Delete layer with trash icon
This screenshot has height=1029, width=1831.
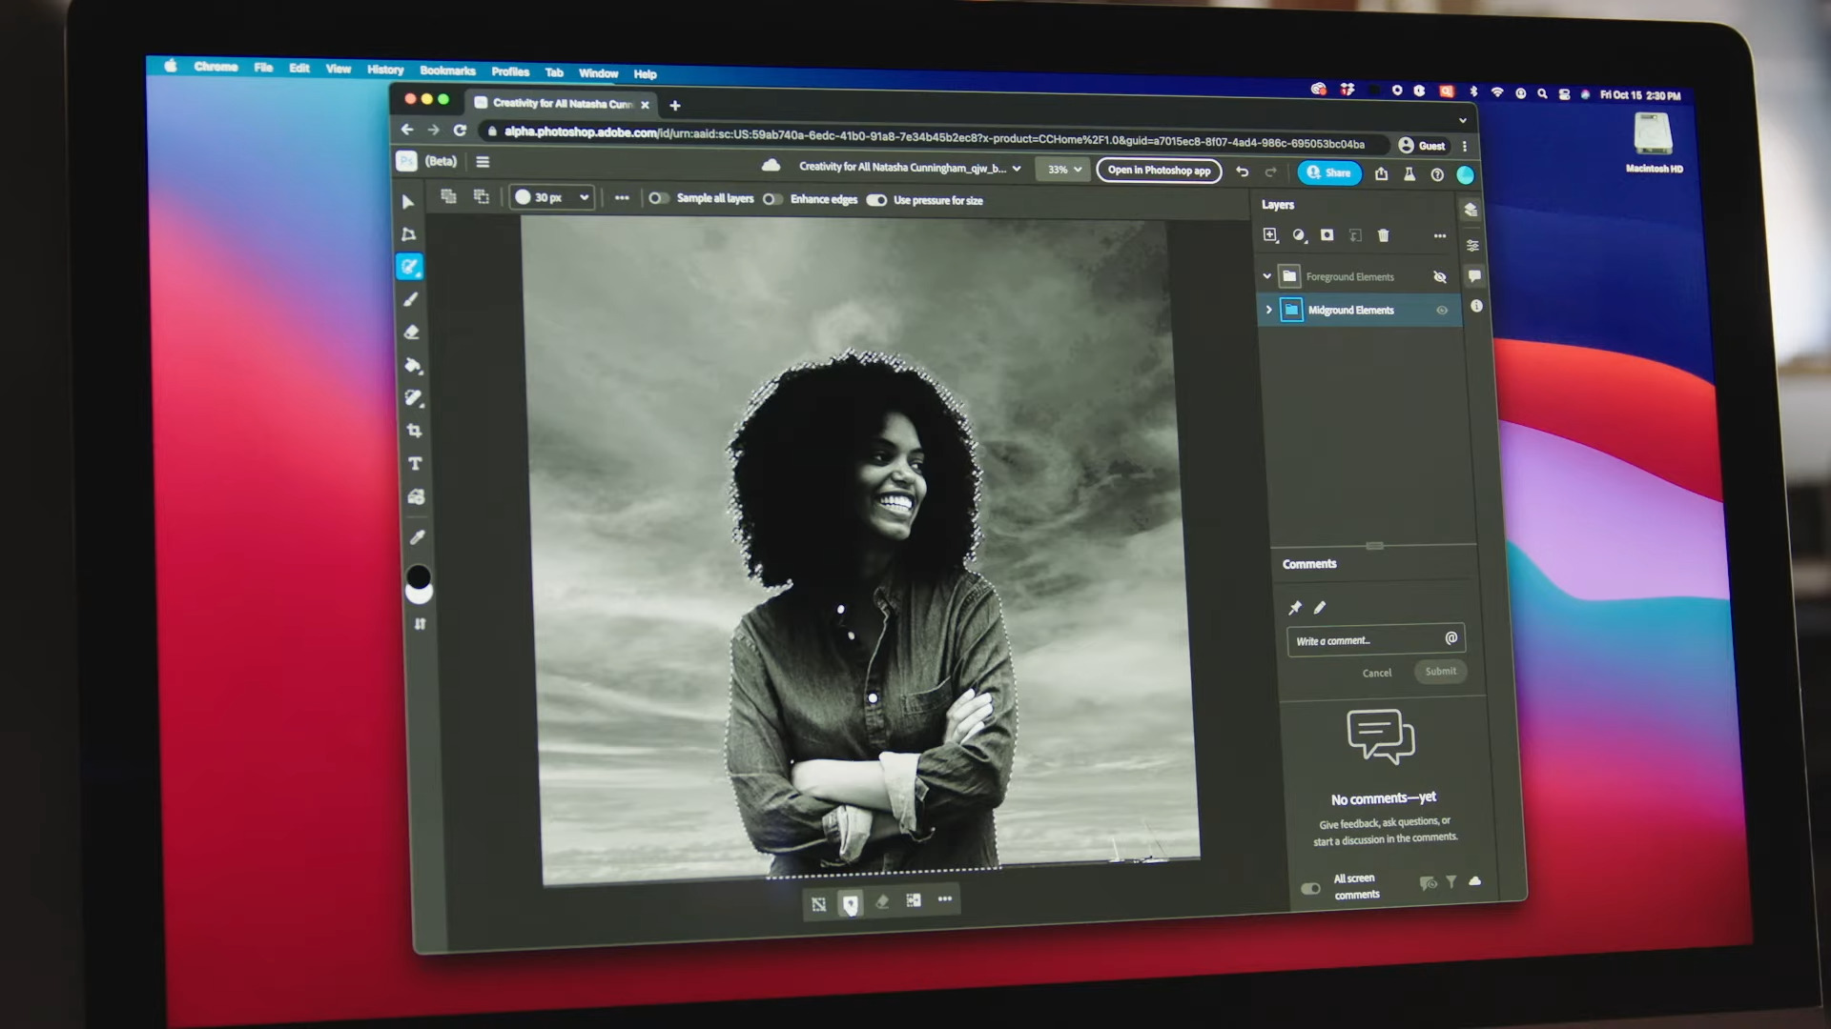pyautogui.click(x=1384, y=235)
